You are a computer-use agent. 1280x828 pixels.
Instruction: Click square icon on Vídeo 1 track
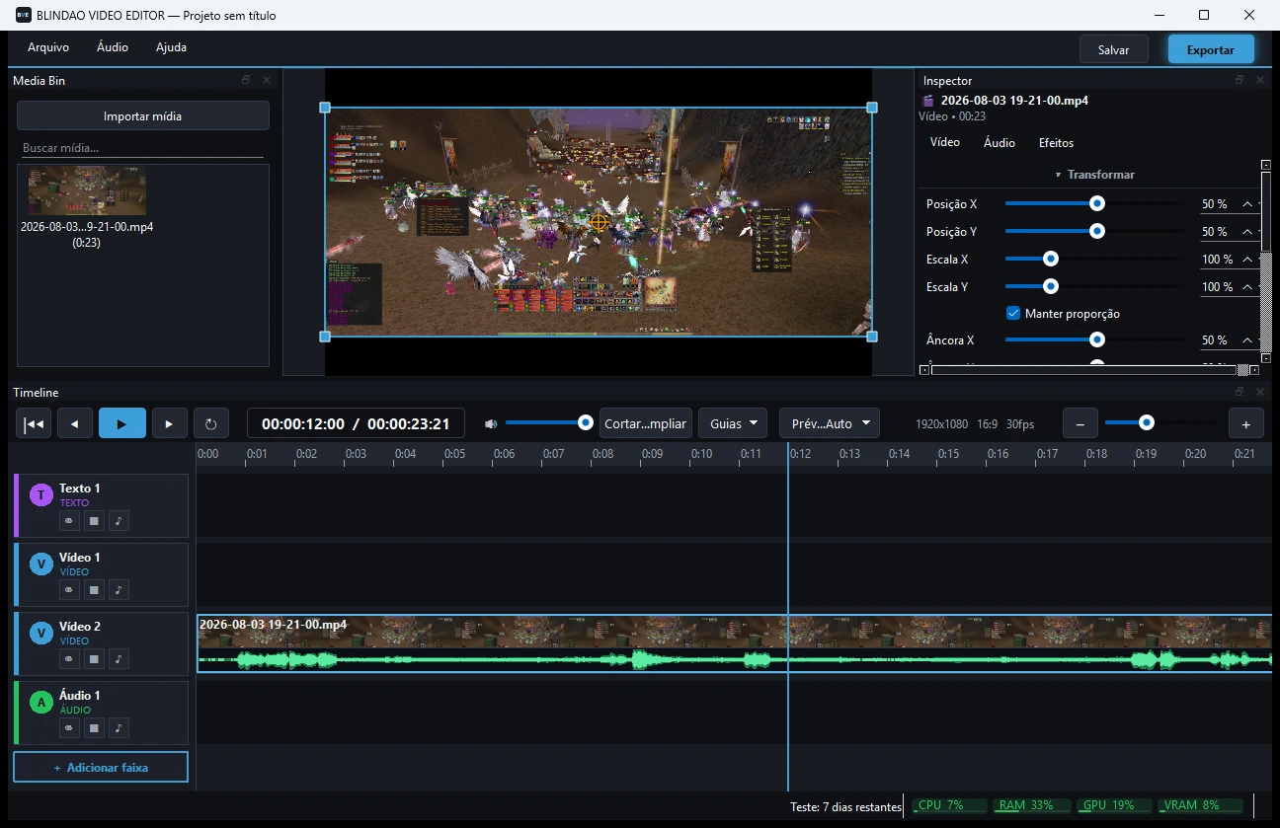[x=94, y=590]
